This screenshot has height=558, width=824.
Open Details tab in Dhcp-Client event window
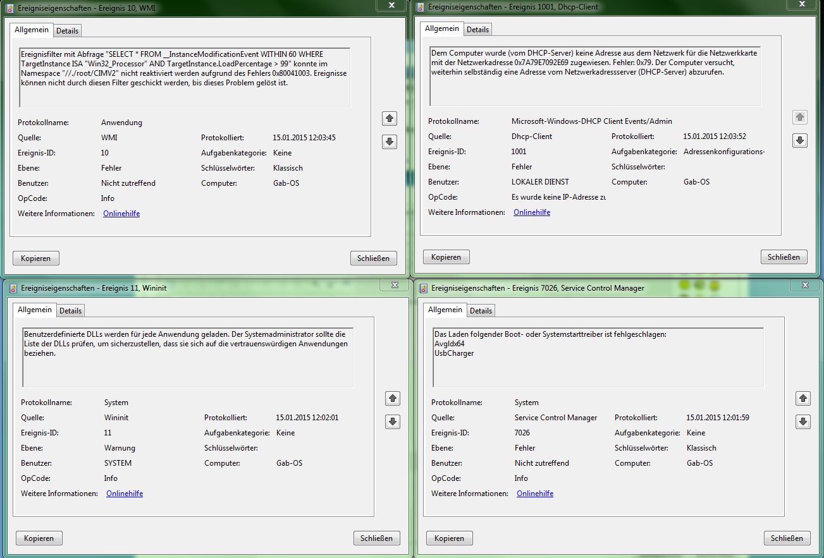tap(478, 29)
